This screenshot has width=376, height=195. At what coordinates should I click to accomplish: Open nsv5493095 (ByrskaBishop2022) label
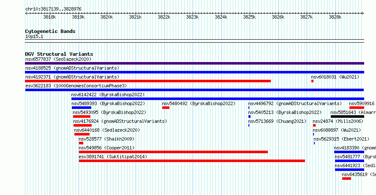coord(109,112)
